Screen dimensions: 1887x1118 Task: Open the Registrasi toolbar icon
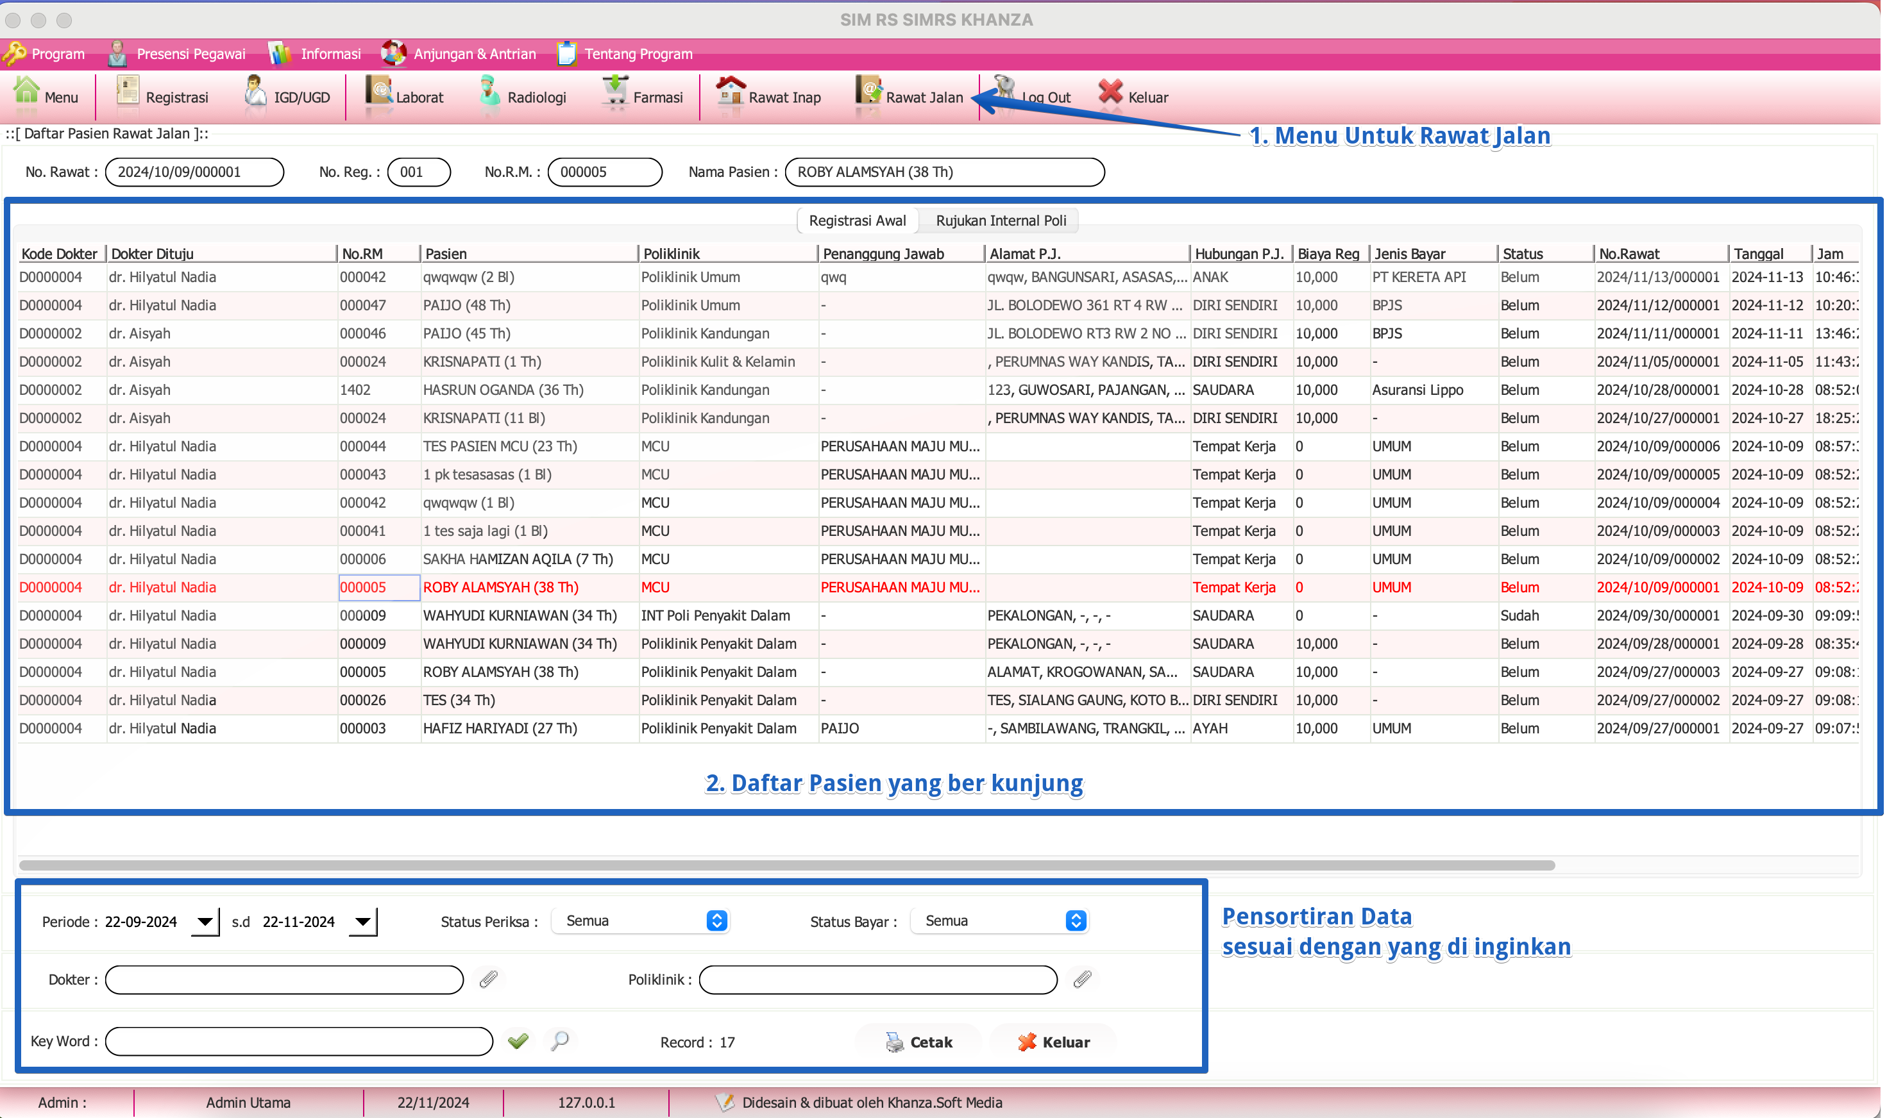coord(128,90)
